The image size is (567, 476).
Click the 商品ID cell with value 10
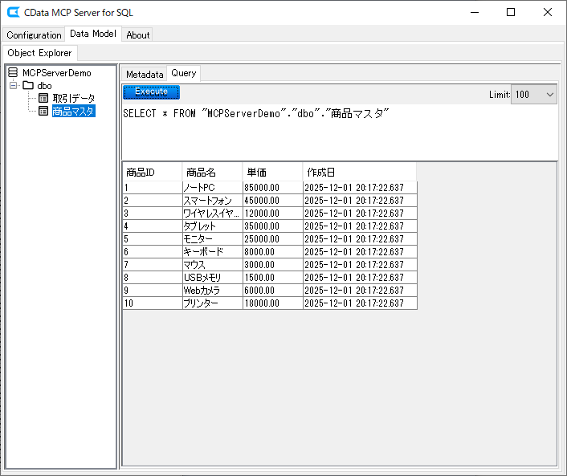153,303
